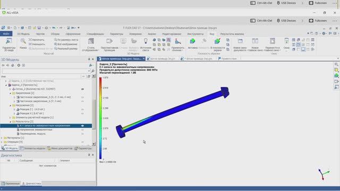The height and width of the screenshot is (191, 340).
Task: Open the Стиль отображения dropdown
Action: click(x=91, y=45)
